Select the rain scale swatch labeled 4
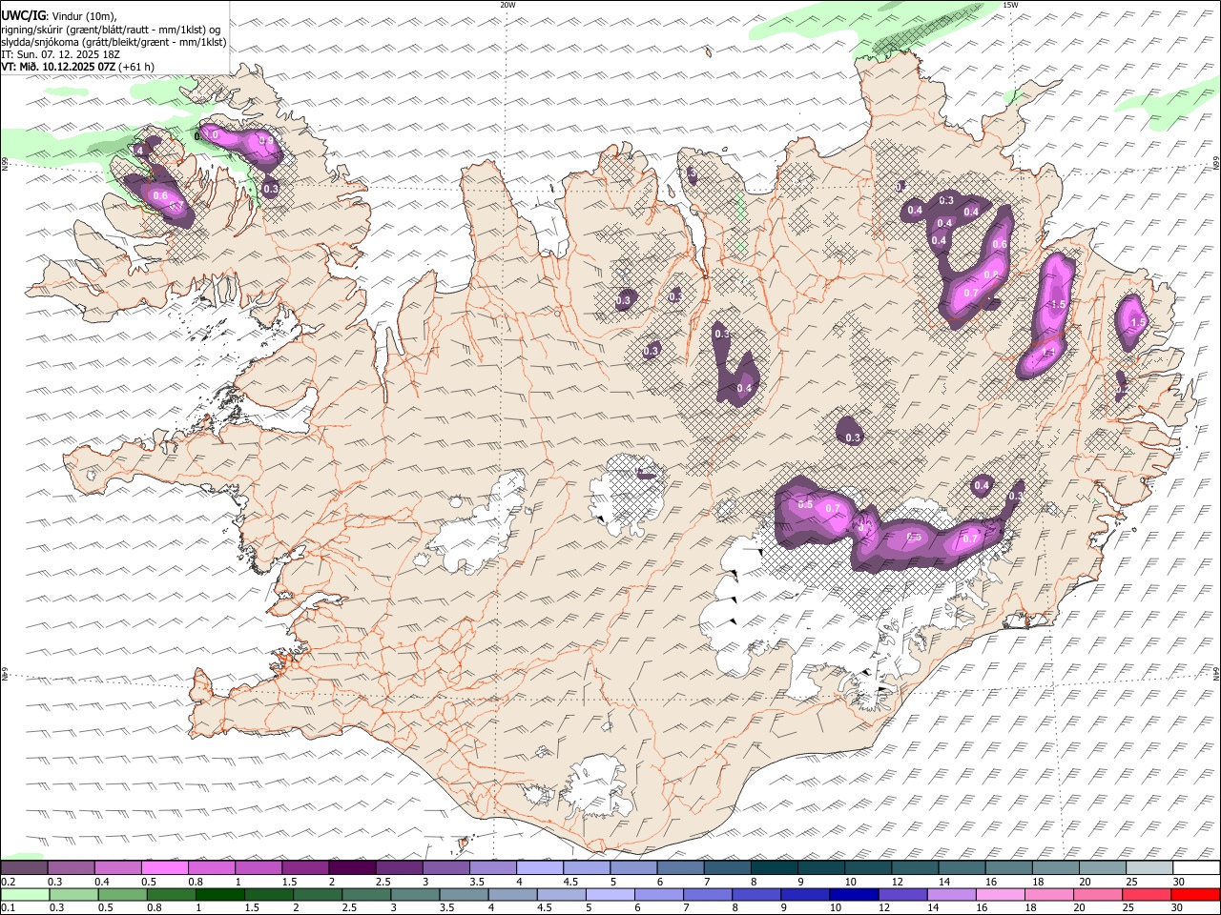The width and height of the screenshot is (1221, 915). pyautogui.click(x=512, y=894)
